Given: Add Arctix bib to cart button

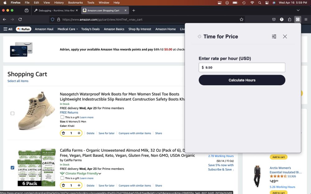Looking at the screenshot, I should 278,193.
